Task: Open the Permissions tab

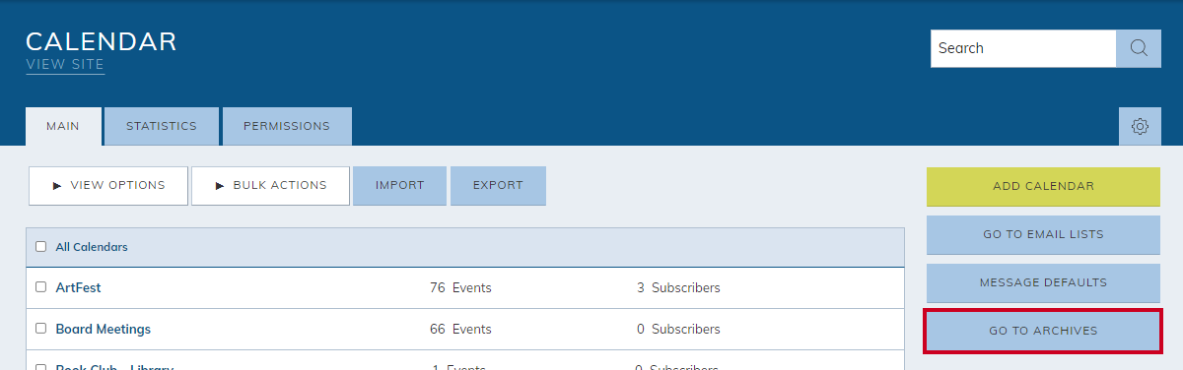Action: 287,126
